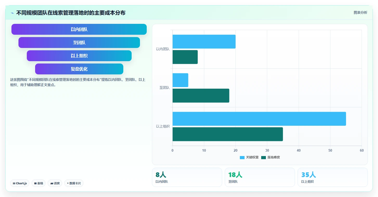Toggle the 落地难度 legend label
Screen dimensions: 378x197
point(274,157)
